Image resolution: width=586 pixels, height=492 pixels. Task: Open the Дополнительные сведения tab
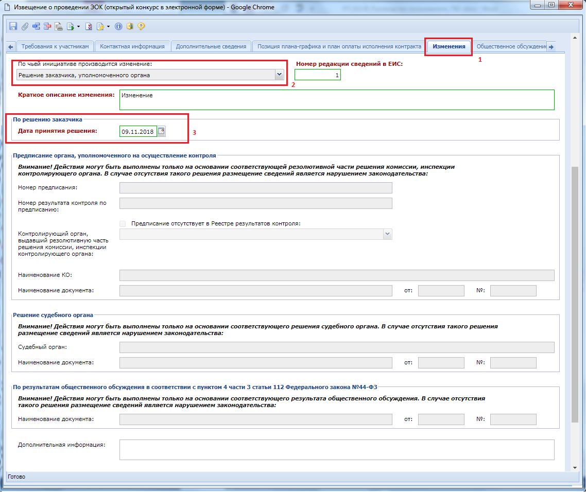coord(211,46)
